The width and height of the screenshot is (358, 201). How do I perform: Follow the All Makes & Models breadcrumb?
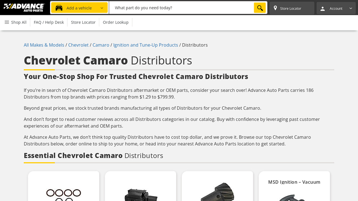(44, 45)
